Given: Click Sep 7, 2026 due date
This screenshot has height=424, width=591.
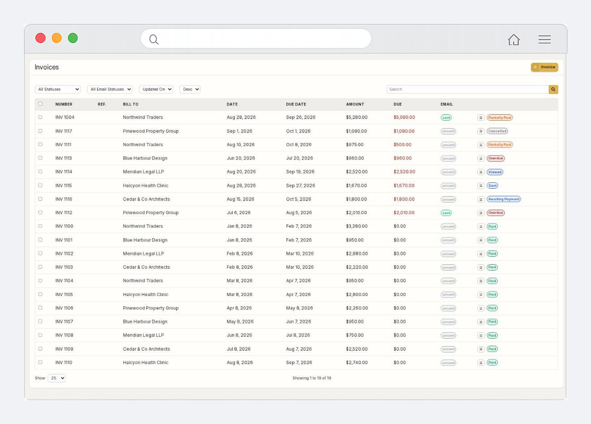Looking at the screenshot, I should [299, 362].
